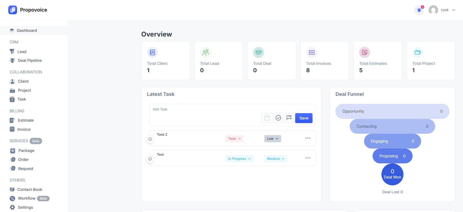The width and height of the screenshot is (463, 212).
Task: Open the three-dot menu for Task 2
Action: (308, 138)
